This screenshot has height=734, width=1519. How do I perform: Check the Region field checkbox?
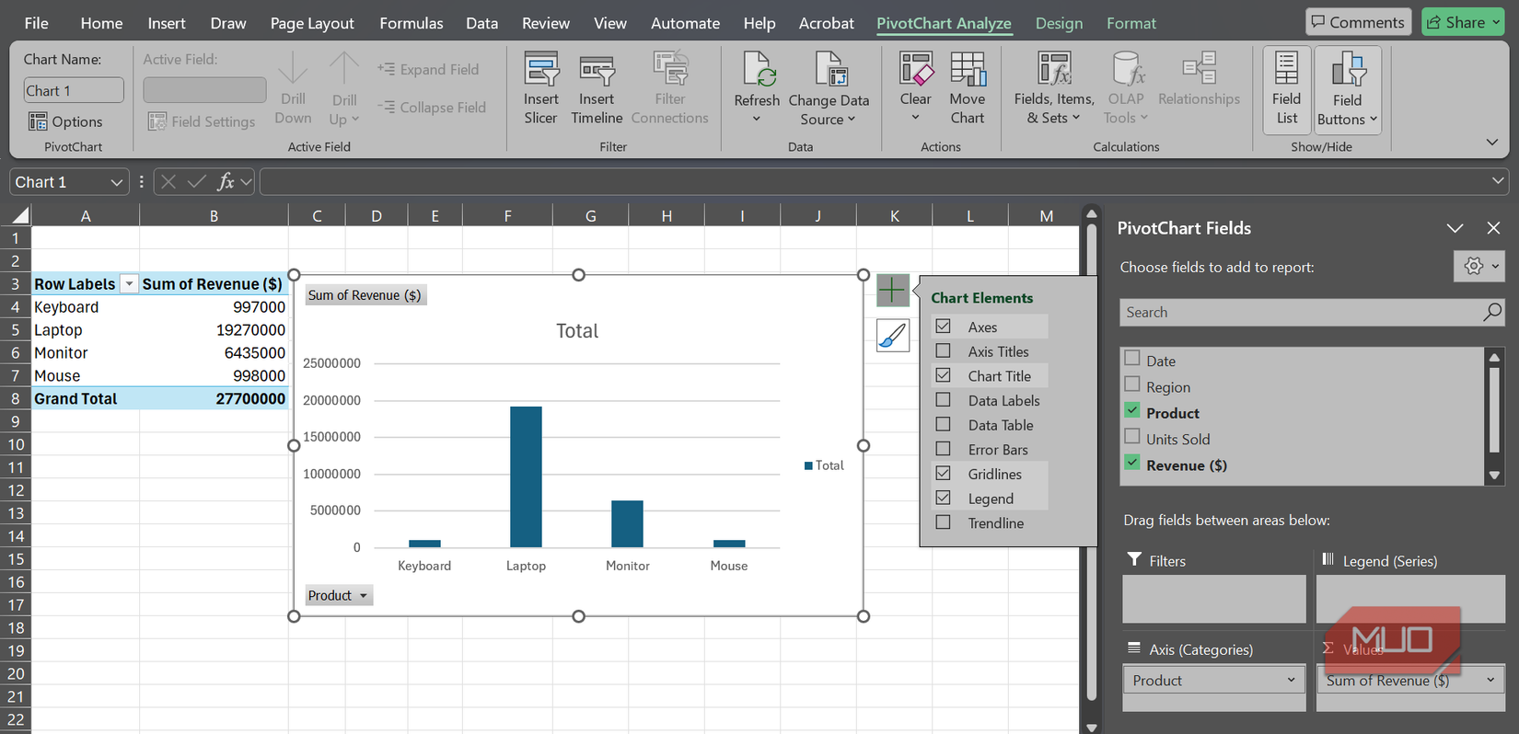pyautogui.click(x=1132, y=386)
